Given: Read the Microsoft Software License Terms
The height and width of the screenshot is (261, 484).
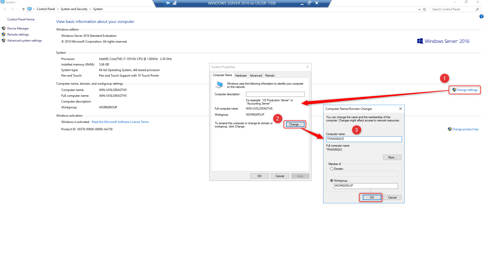Looking at the screenshot, I should 120,122.
